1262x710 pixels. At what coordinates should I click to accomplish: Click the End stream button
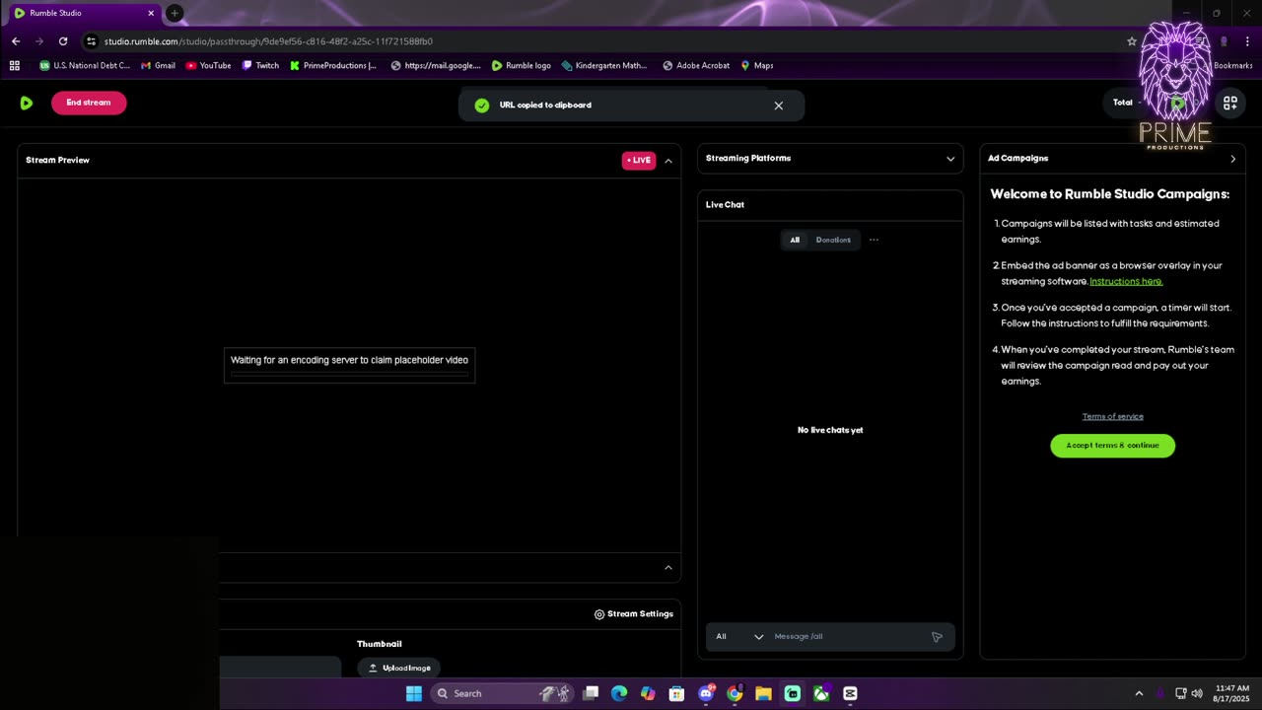89,103
